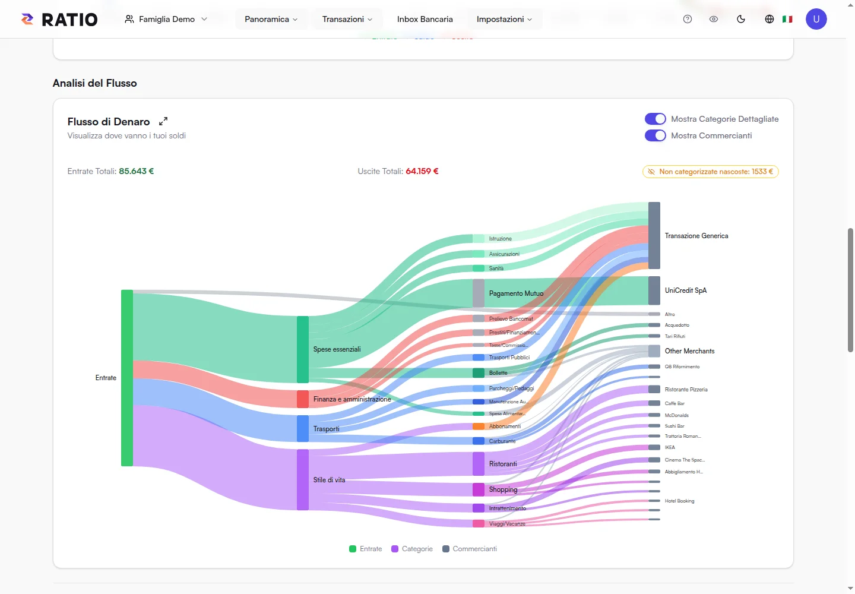Select the Spese essenziali node

303,349
